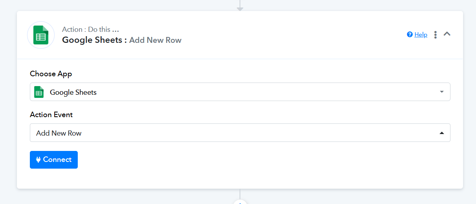476x204 pixels.
Task: Click the "Choose App" label
Action: [x=51, y=74]
